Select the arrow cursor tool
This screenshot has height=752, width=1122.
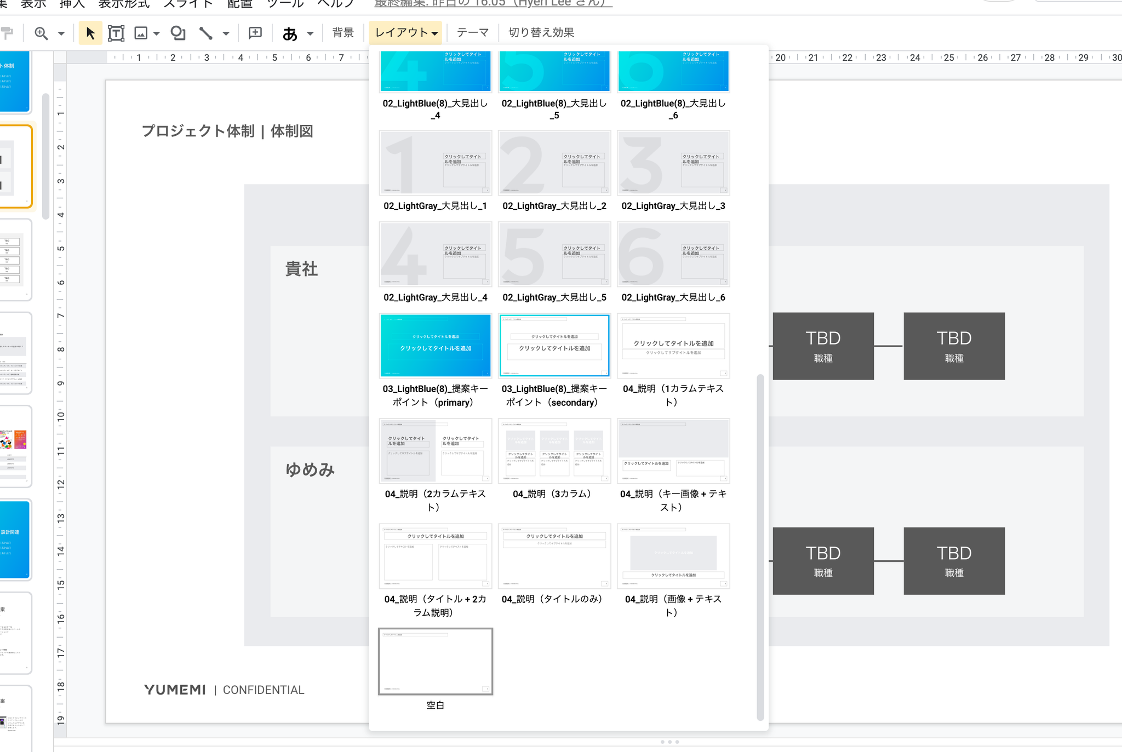pyautogui.click(x=90, y=33)
